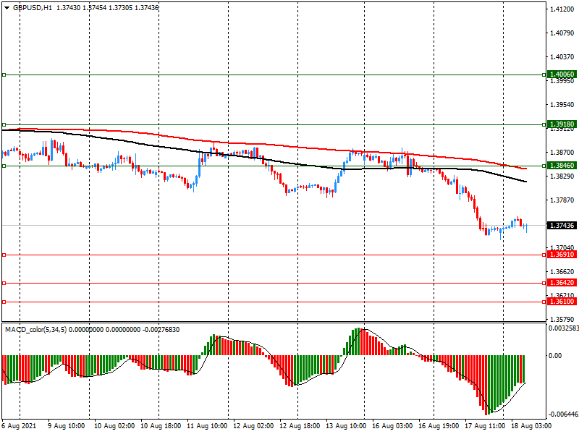This screenshot has height=434, width=579.
Task: Select the 13 Aug 10:00 time label
Action: coord(346,426)
